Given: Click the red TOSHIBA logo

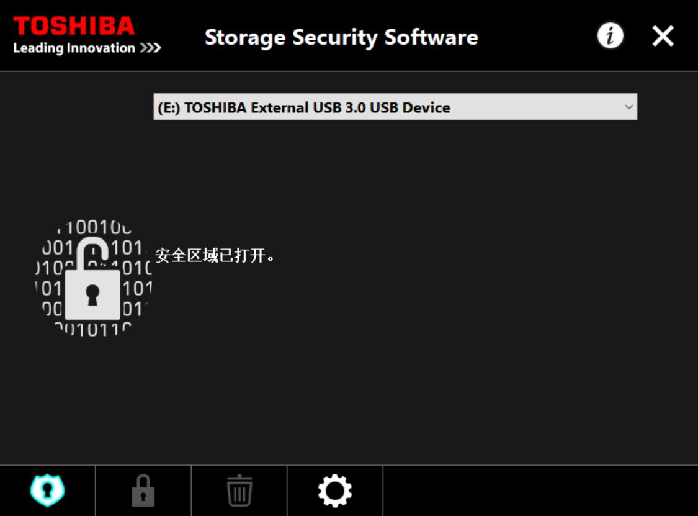Looking at the screenshot, I should tap(74, 26).
